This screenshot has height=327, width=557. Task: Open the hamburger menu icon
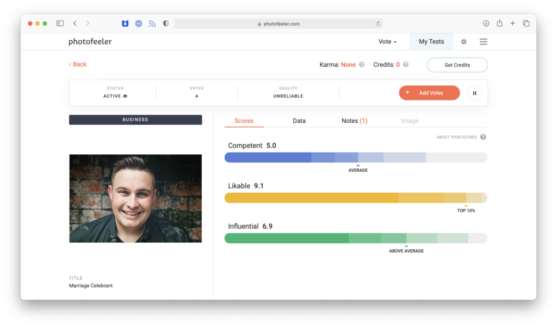tap(483, 42)
